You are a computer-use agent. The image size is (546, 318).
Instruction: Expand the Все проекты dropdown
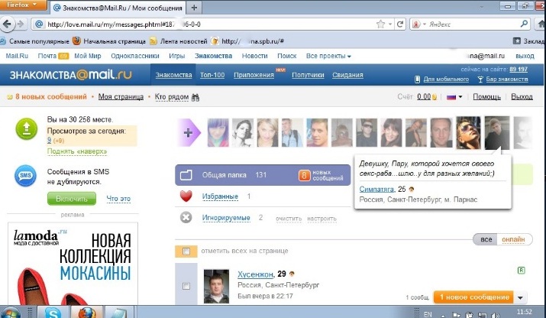click(x=328, y=56)
